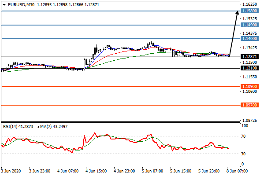260x176 pixels.
Task: Click the current price label 1.12871
Action: 249,57
